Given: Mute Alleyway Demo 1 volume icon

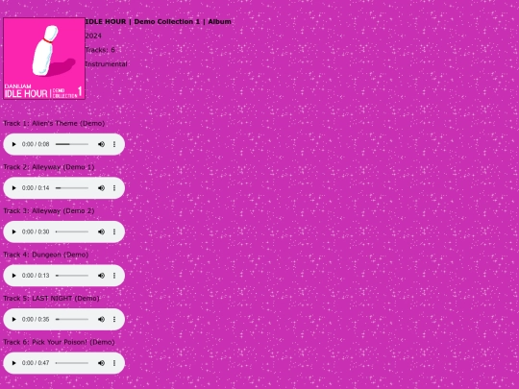Looking at the screenshot, I should (x=101, y=188).
